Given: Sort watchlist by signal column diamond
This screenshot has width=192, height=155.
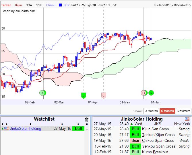Looking at the screenshot, I should click(x=78, y=124).
